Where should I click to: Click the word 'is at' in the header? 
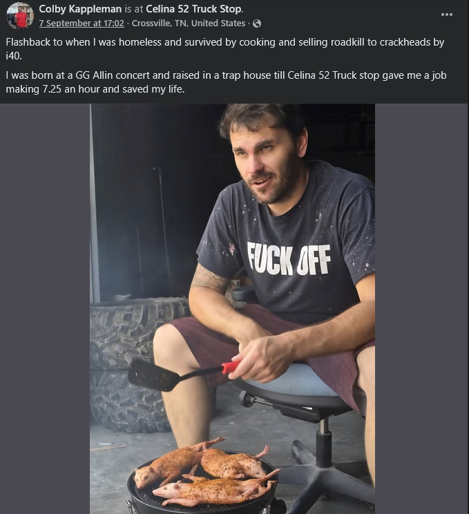pyautogui.click(x=134, y=9)
